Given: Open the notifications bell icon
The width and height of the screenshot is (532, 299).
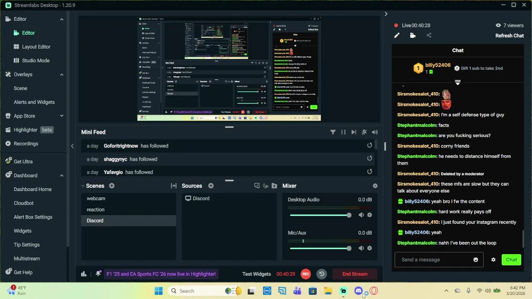Looking at the screenshot, I should click(x=98, y=274).
